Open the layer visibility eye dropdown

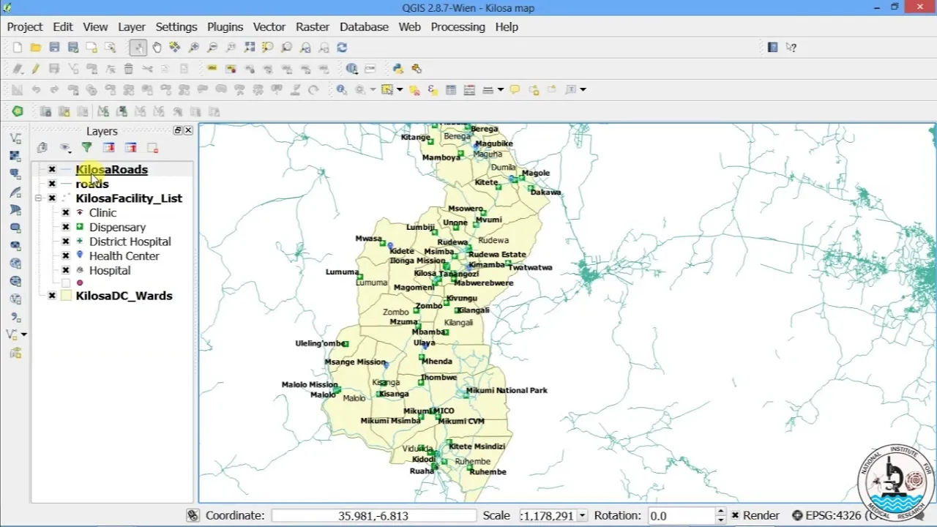[66, 148]
